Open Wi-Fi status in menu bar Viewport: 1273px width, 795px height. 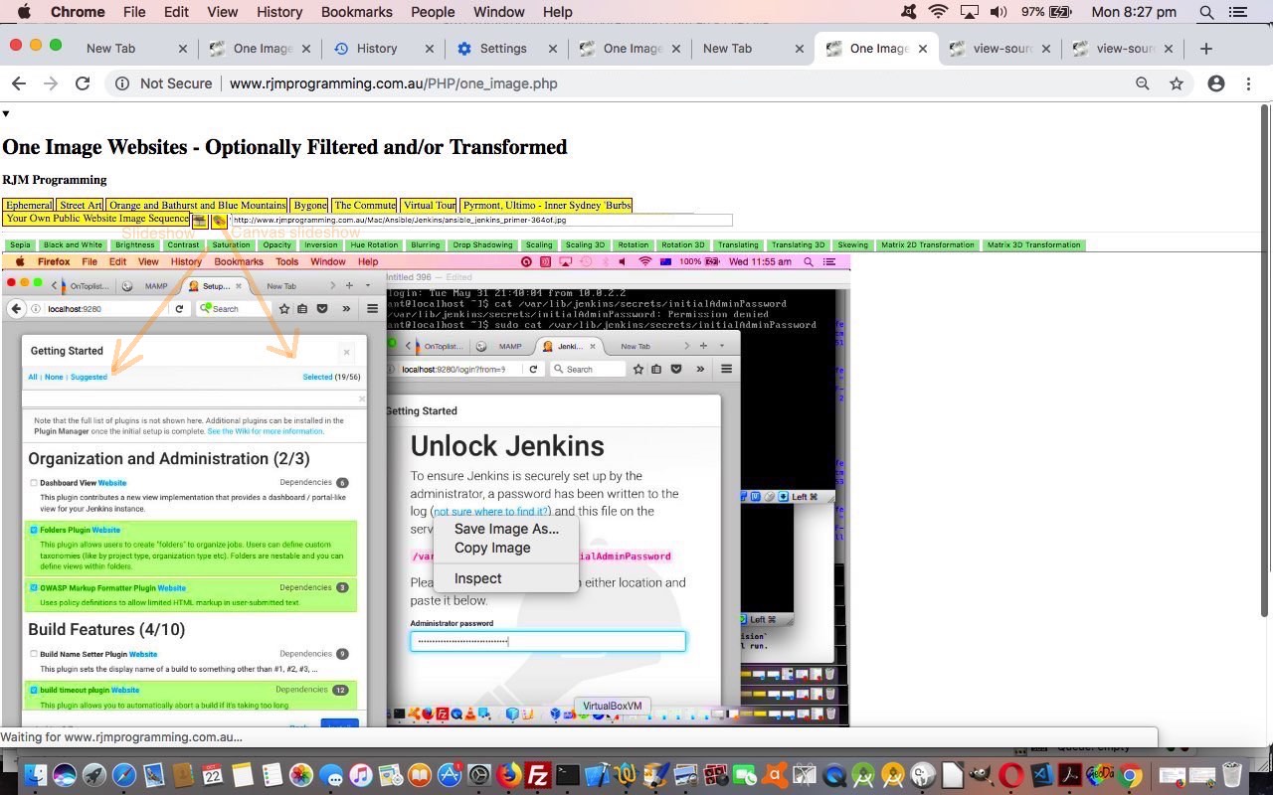[938, 12]
